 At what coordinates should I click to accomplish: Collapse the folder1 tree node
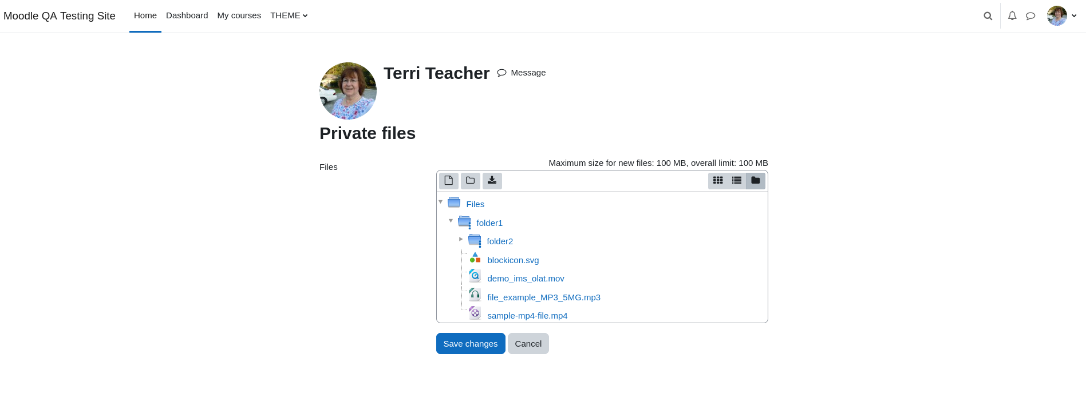tap(451, 221)
